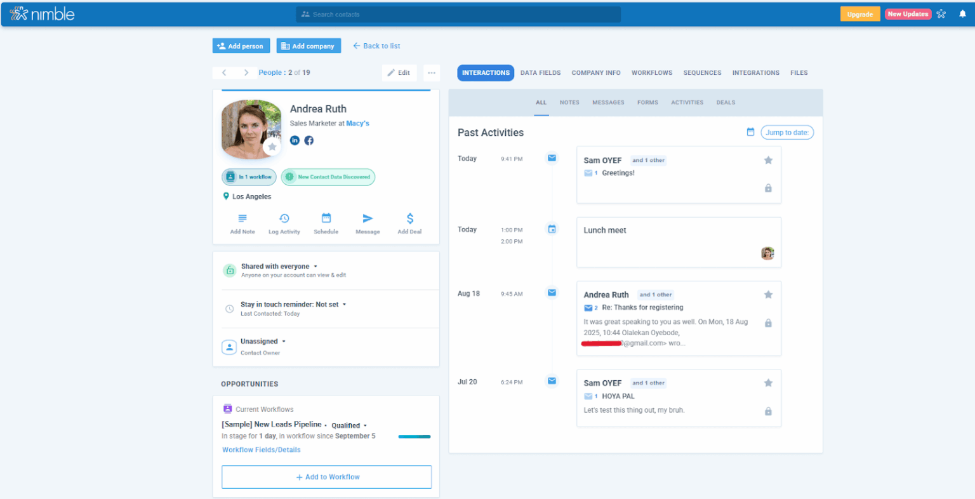
Task: Open the MESSAGES filter tab
Action: 607,102
